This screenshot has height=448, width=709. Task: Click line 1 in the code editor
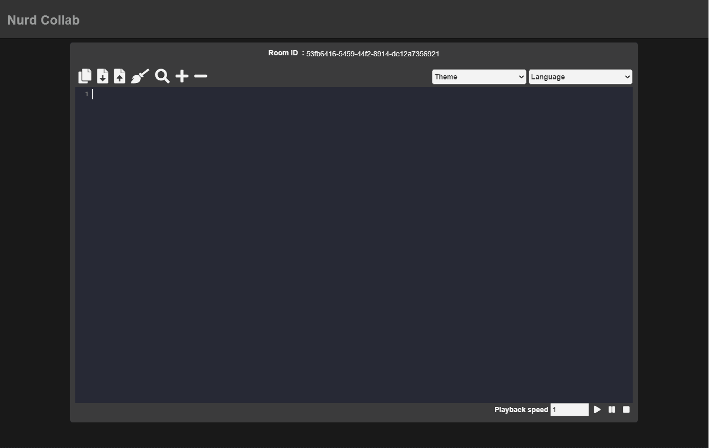pos(354,94)
